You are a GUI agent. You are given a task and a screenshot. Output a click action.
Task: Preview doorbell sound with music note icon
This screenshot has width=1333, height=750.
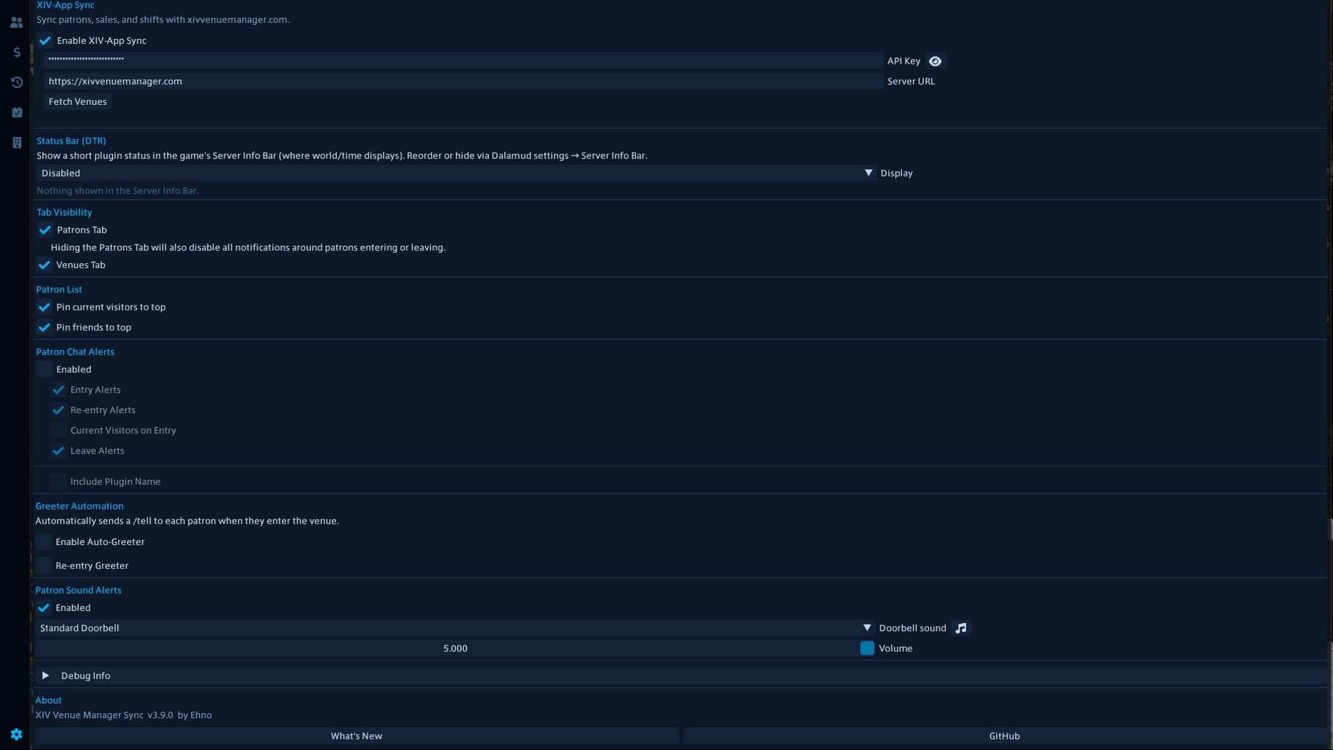click(x=961, y=628)
